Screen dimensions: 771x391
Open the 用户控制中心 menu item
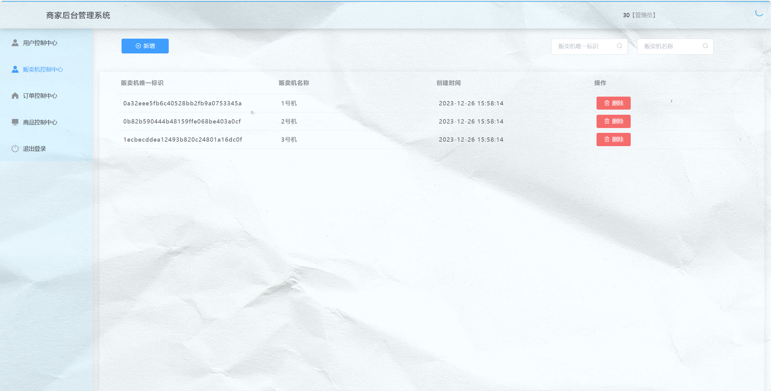pos(40,43)
